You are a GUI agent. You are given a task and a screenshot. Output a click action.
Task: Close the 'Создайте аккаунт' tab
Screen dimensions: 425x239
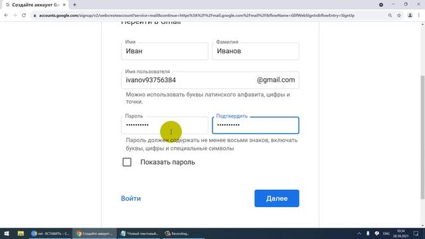(64, 5)
